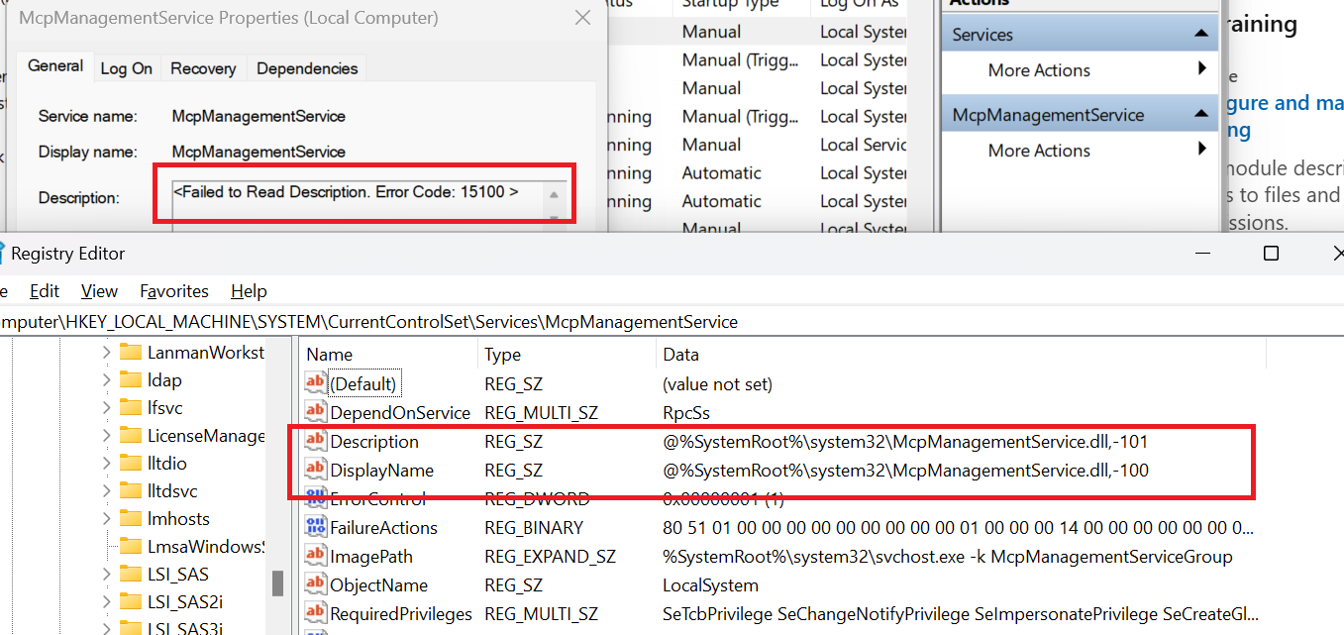Click the Data column header in Registry Editor
1344x635 pixels.
click(961, 355)
